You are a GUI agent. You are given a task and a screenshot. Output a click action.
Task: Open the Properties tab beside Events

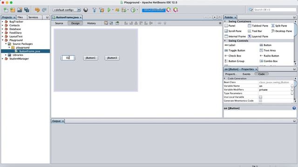231,74
